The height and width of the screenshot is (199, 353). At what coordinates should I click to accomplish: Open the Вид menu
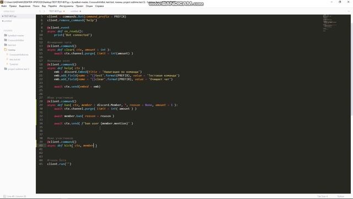(x=44, y=6)
